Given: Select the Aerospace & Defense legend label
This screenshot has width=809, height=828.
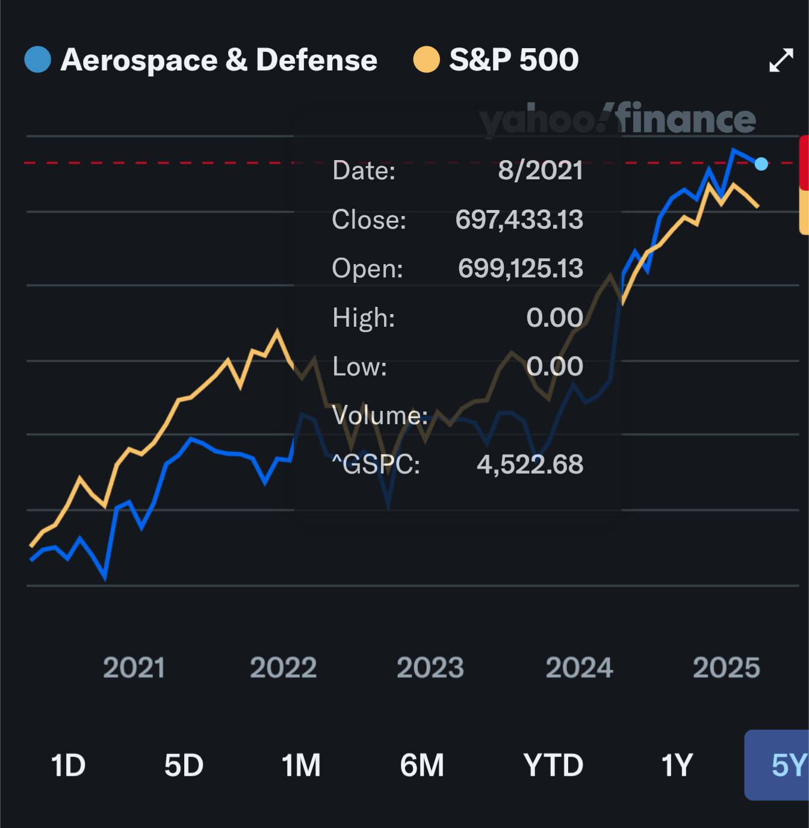Looking at the screenshot, I should coord(219,60).
